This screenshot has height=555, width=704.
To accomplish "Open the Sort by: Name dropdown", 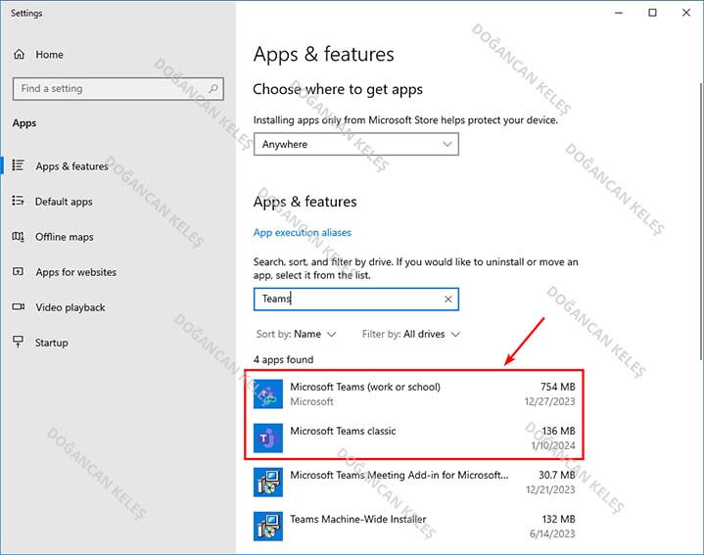I will tap(296, 334).
